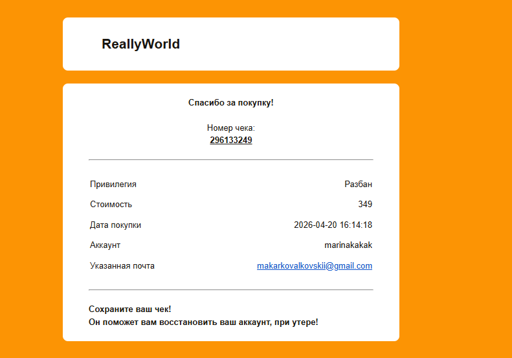The height and width of the screenshot is (358, 512).
Task: Click the 'Сохраните ваш чек!' notice
Action: coord(129,309)
